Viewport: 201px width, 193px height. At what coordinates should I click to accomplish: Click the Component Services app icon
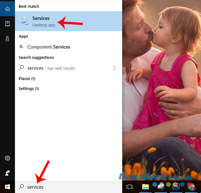pos(21,47)
